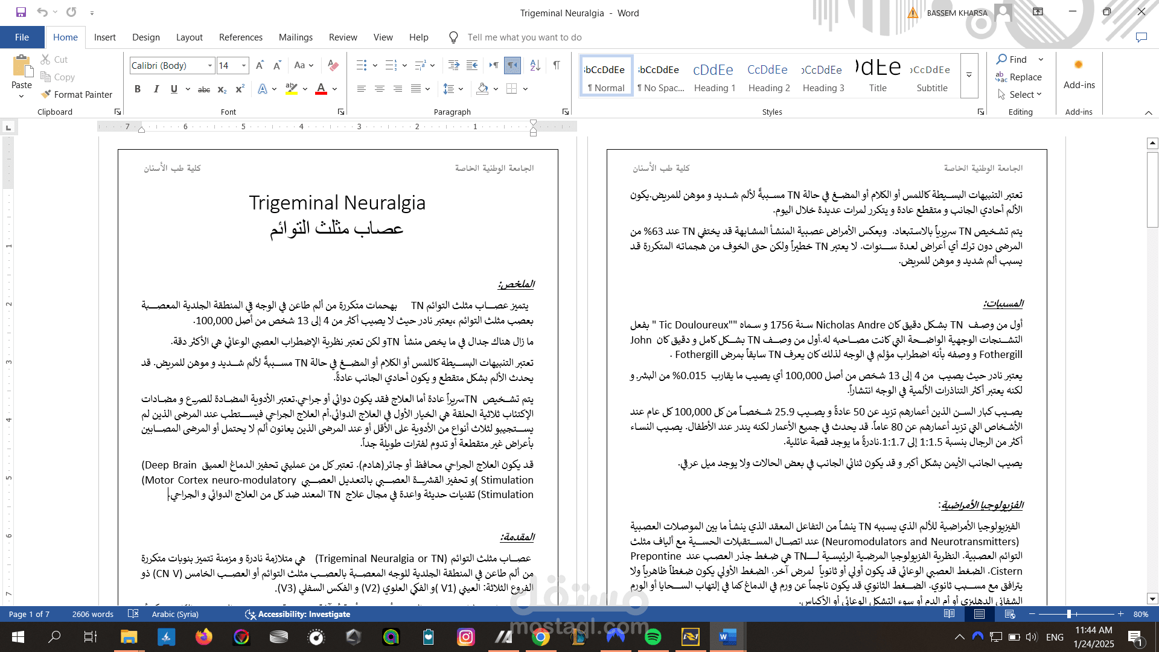Apply Heading 1 style

coord(715,76)
